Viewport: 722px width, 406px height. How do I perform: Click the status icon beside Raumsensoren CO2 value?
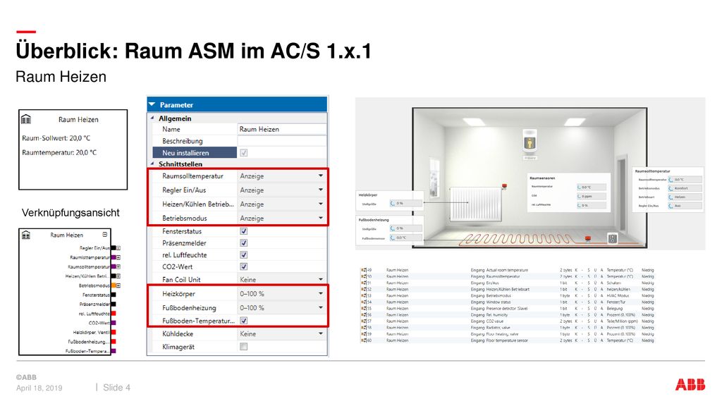click(580, 196)
